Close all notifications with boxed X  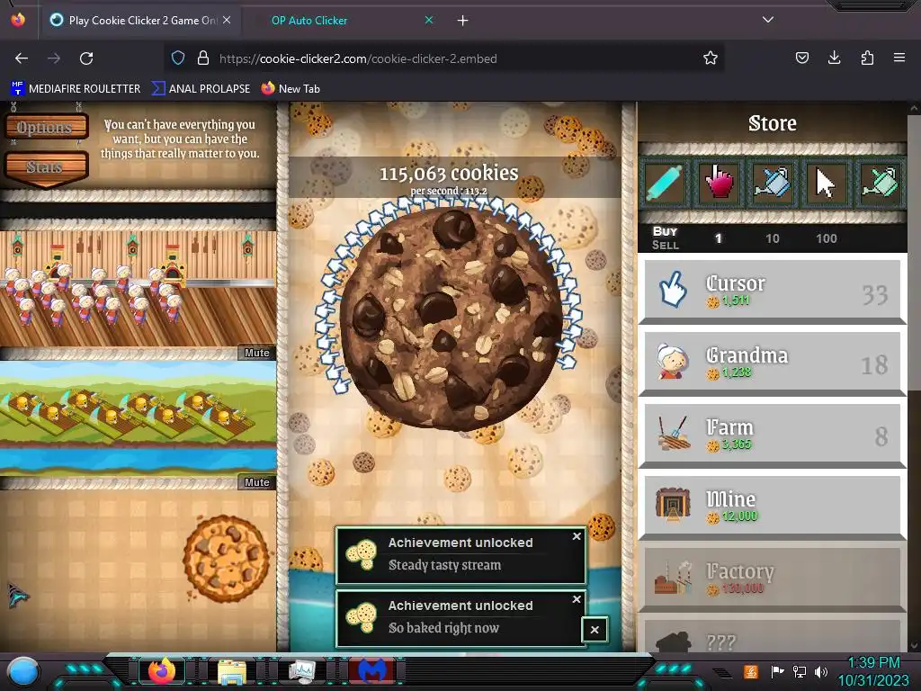tap(595, 630)
